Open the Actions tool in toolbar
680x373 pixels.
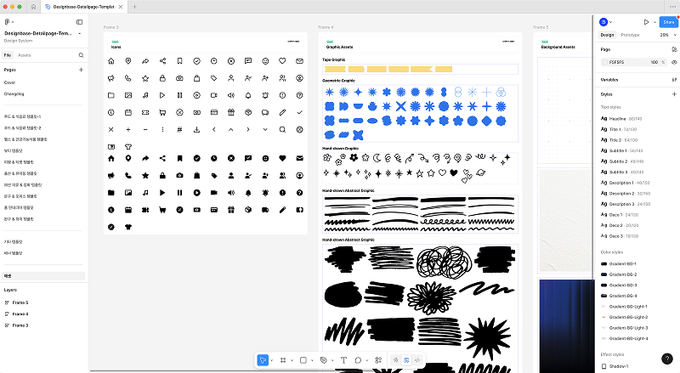point(377,360)
